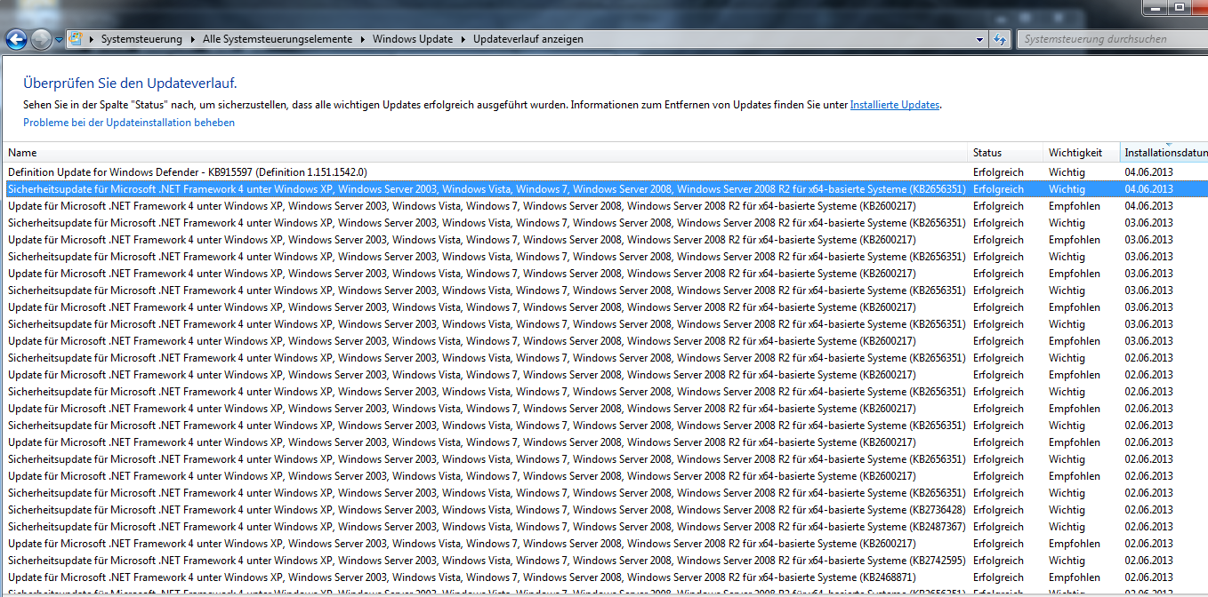This screenshot has width=1208, height=597.
Task: Sort by the Wichtigkeit column header
Action: click(1081, 153)
